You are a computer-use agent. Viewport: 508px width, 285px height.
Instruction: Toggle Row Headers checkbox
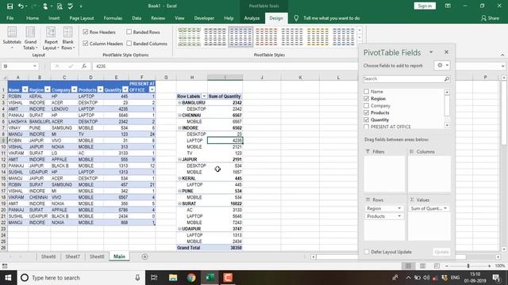(x=86, y=32)
